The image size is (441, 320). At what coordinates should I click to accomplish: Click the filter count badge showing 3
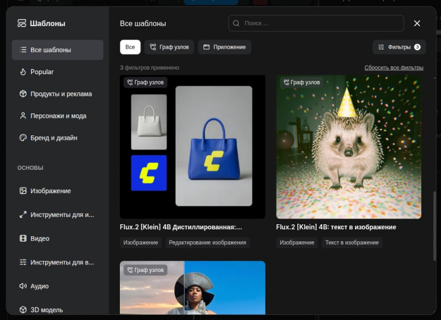coord(417,47)
